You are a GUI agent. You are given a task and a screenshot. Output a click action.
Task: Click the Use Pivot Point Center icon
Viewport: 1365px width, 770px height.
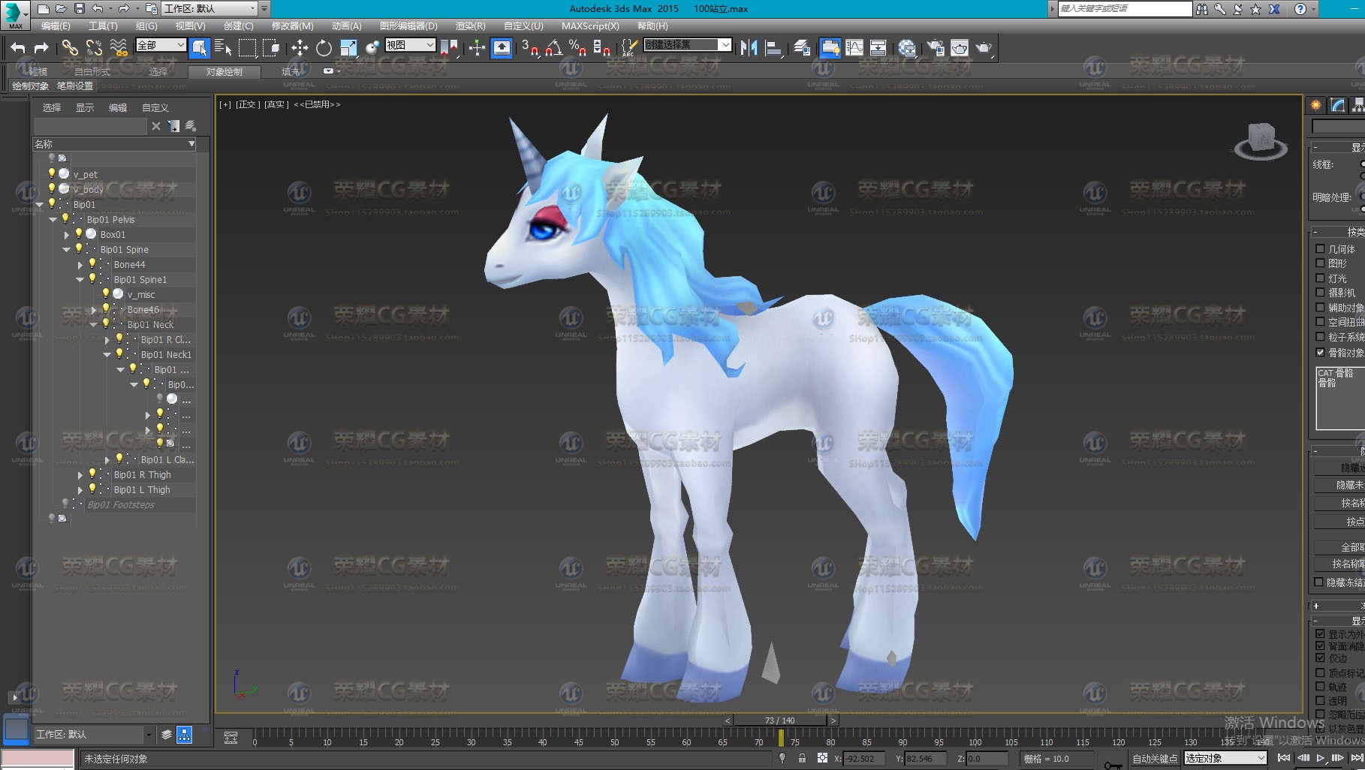(449, 48)
